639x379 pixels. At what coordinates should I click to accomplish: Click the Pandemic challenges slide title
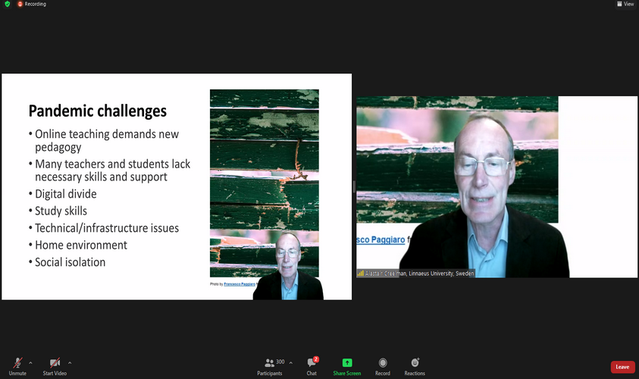pos(98,111)
